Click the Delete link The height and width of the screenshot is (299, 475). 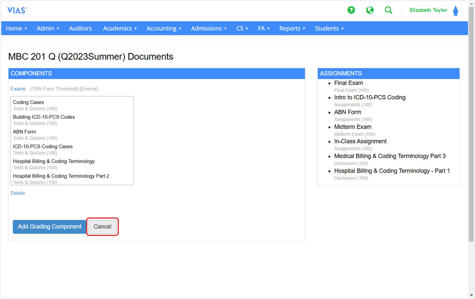coord(18,193)
